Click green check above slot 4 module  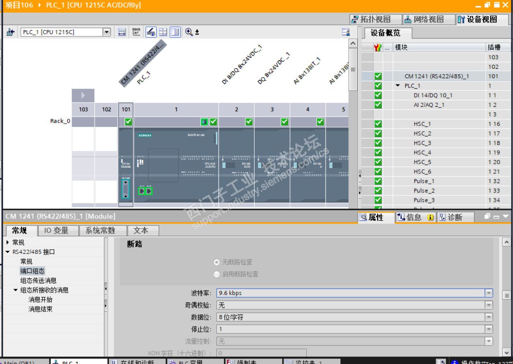click(x=320, y=122)
